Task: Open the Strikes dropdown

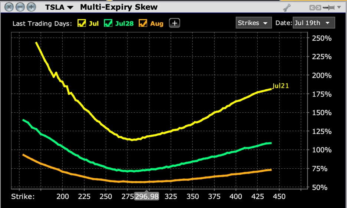Action: (254, 23)
